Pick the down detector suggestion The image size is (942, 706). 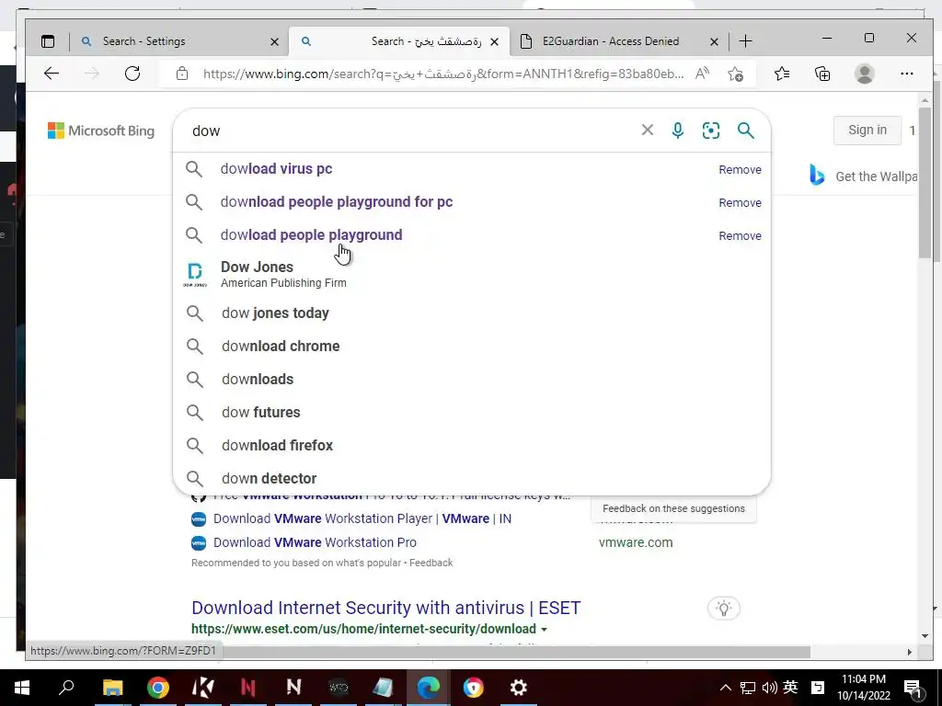coord(472,478)
